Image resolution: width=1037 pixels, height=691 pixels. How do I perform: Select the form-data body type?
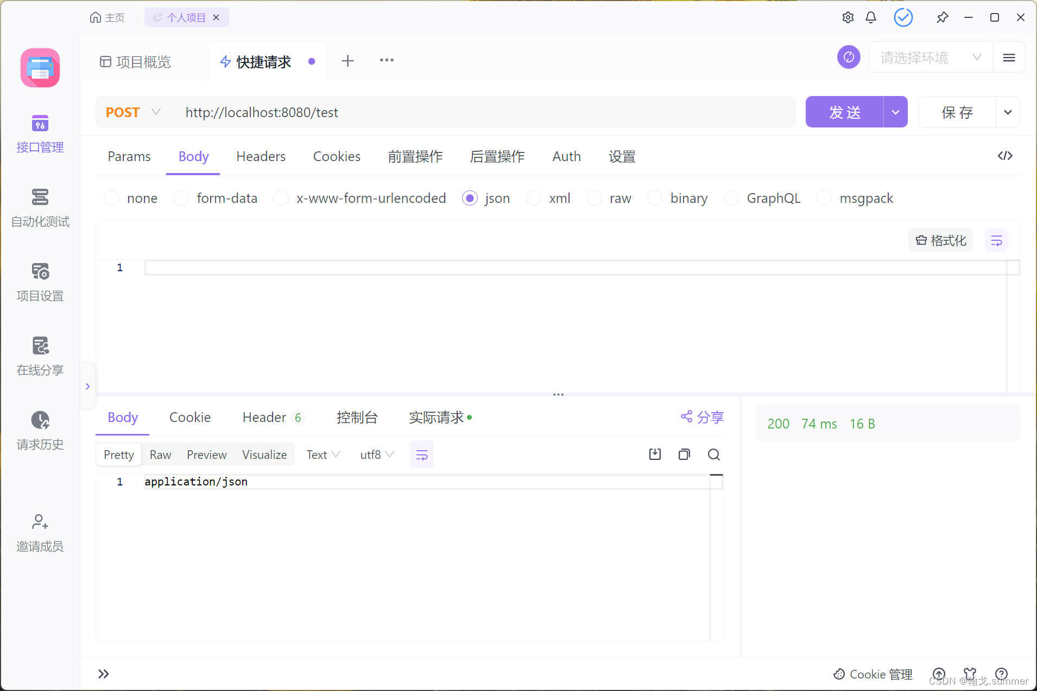point(180,198)
